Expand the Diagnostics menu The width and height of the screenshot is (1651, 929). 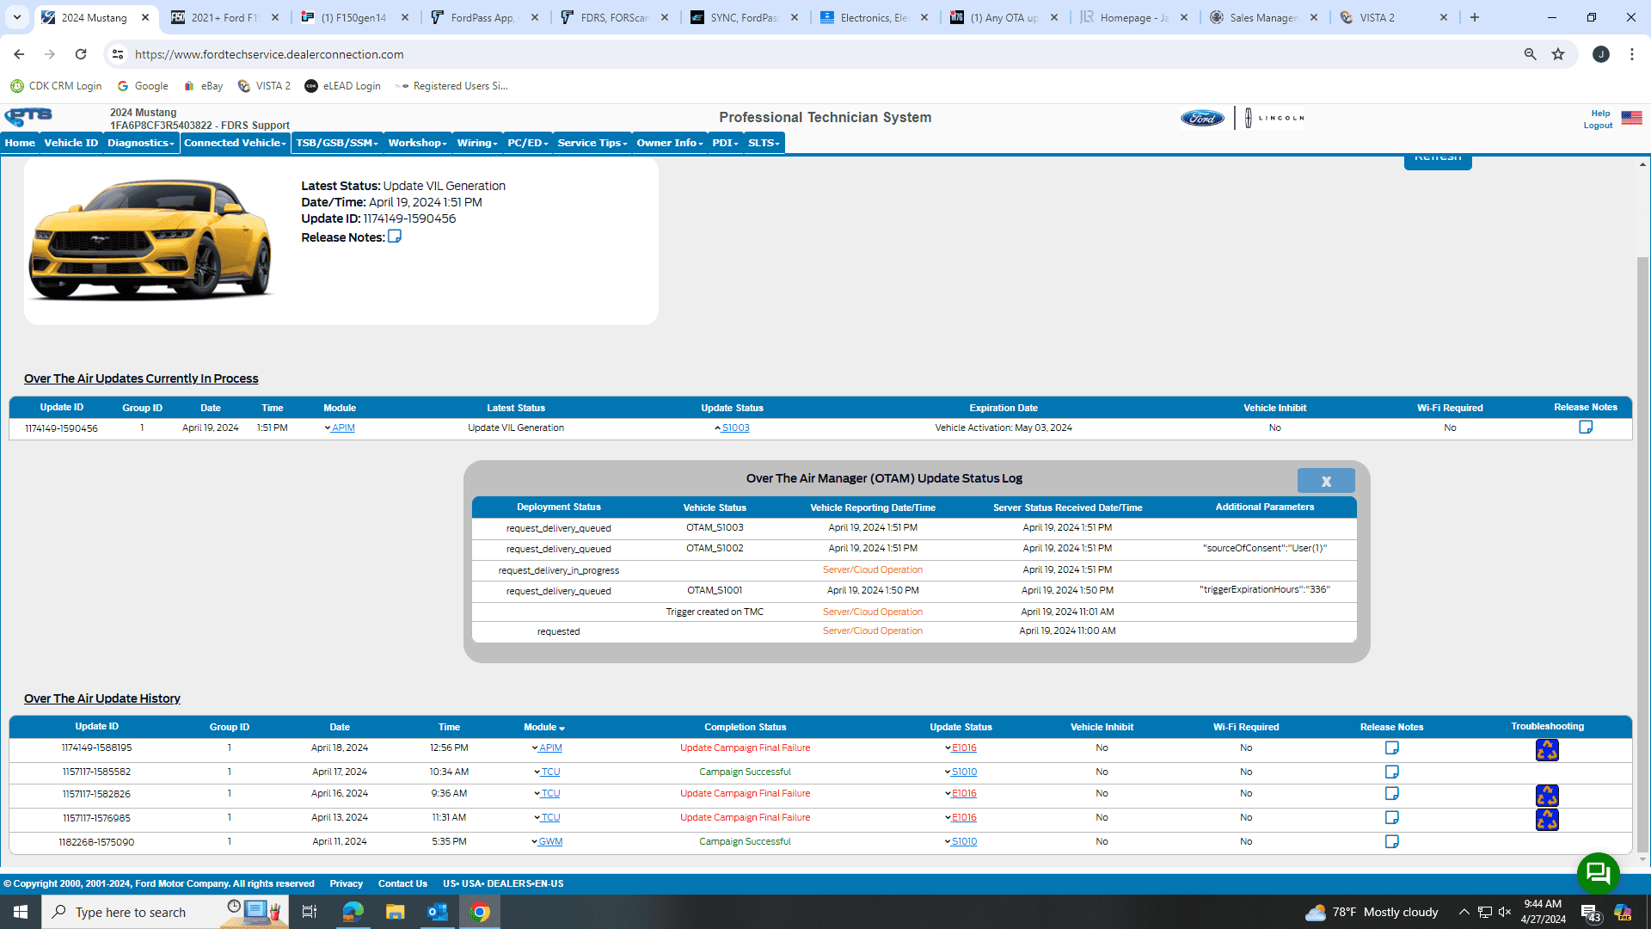coord(141,143)
